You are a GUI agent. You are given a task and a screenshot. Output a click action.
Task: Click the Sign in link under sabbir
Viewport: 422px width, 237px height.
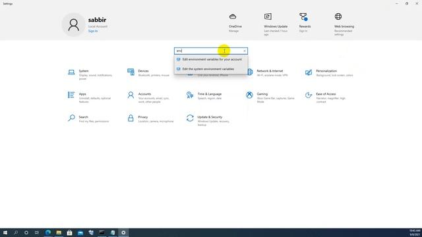pos(93,31)
